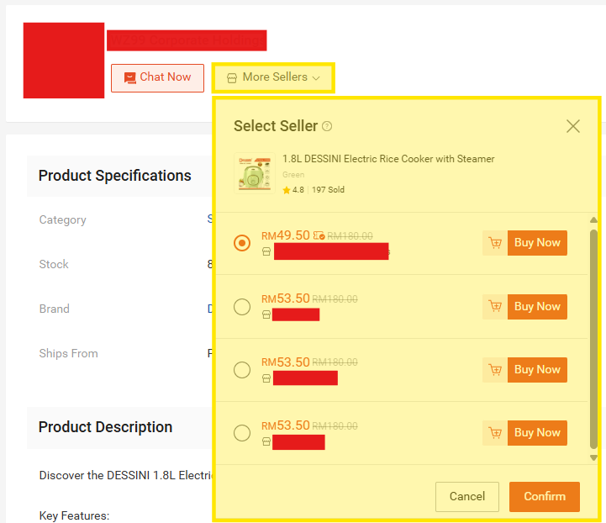Click the shop icon under RM49.50 price
The height and width of the screenshot is (523, 606).
point(266,252)
